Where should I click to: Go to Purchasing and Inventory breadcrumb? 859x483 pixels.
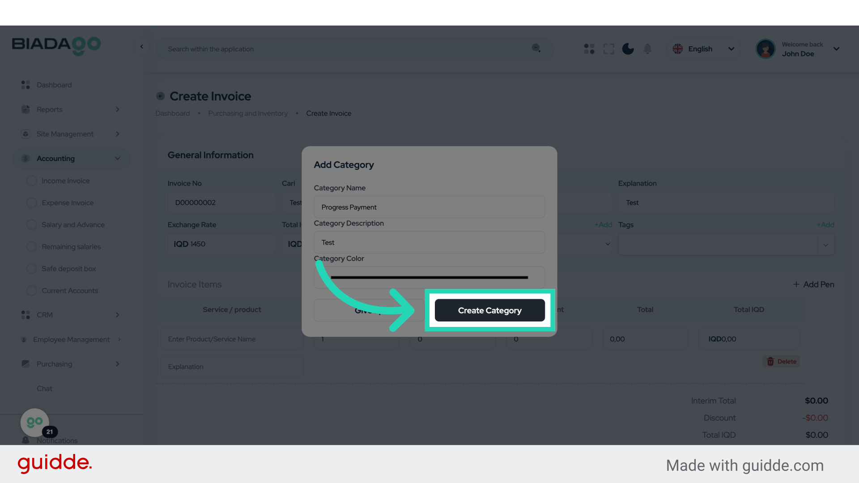[x=248, y=113]
